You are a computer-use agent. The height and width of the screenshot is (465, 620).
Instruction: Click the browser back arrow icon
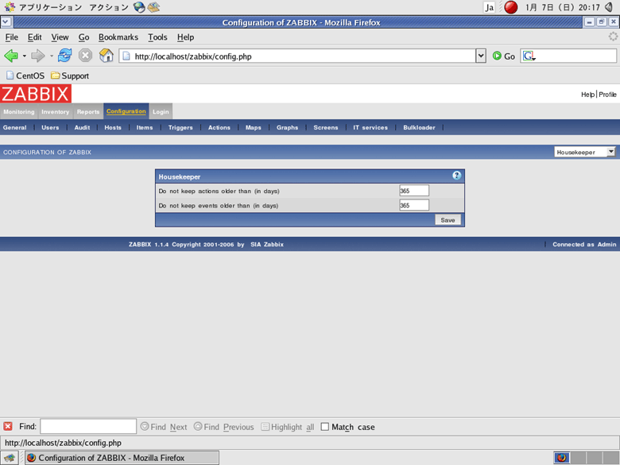[11, 56]
